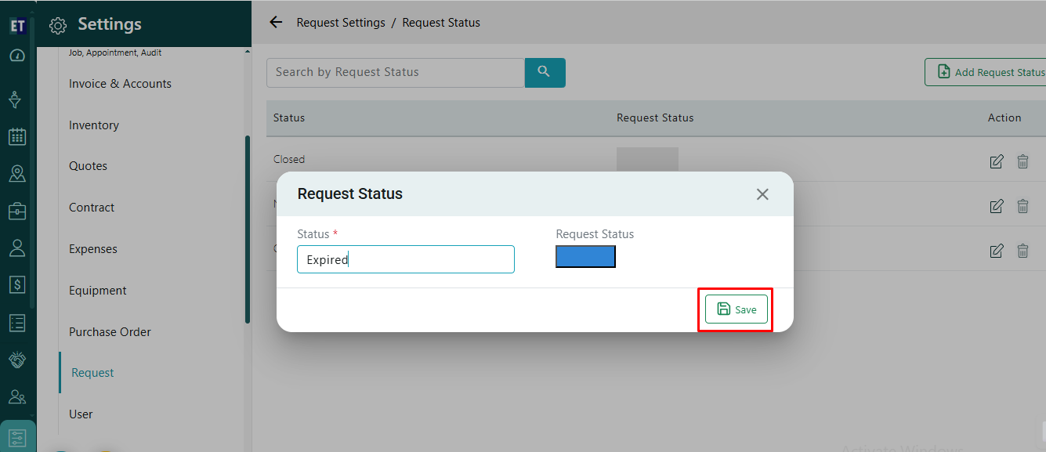Save the Expired request status
Viewport: 1046px width, 452px height.
pyautogui.click(x=736, y=309)
